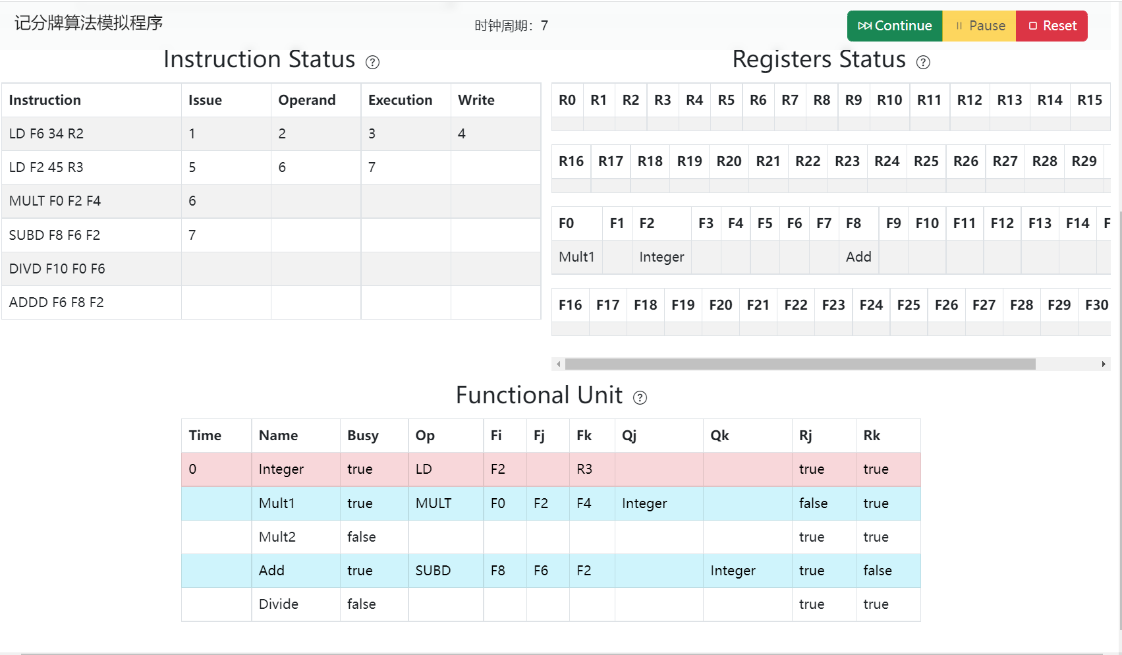1122x655 pixels.
Task: Click the LD op cell in Integer row
Action: click(445, 469)
